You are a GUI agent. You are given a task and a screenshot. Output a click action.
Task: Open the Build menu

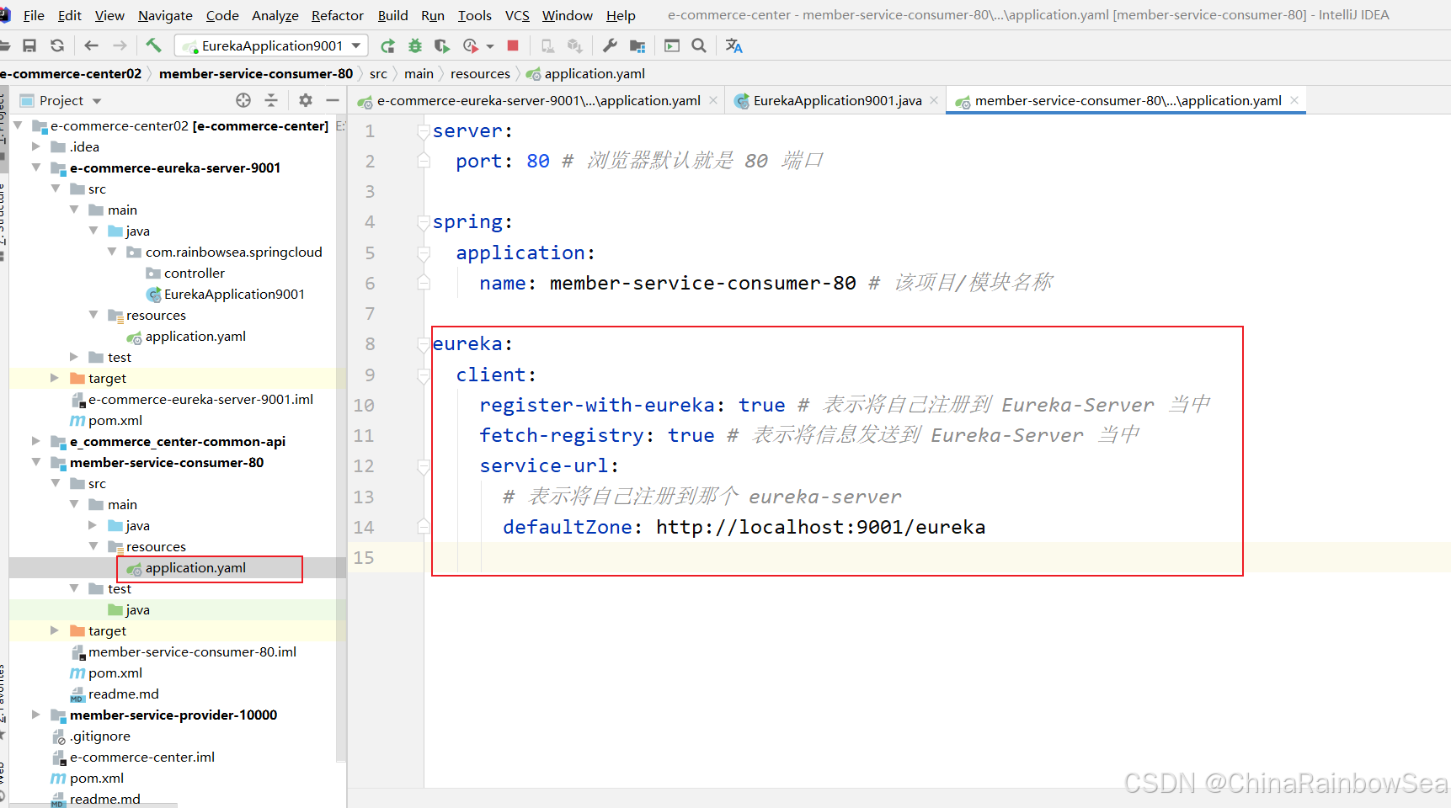392,15
